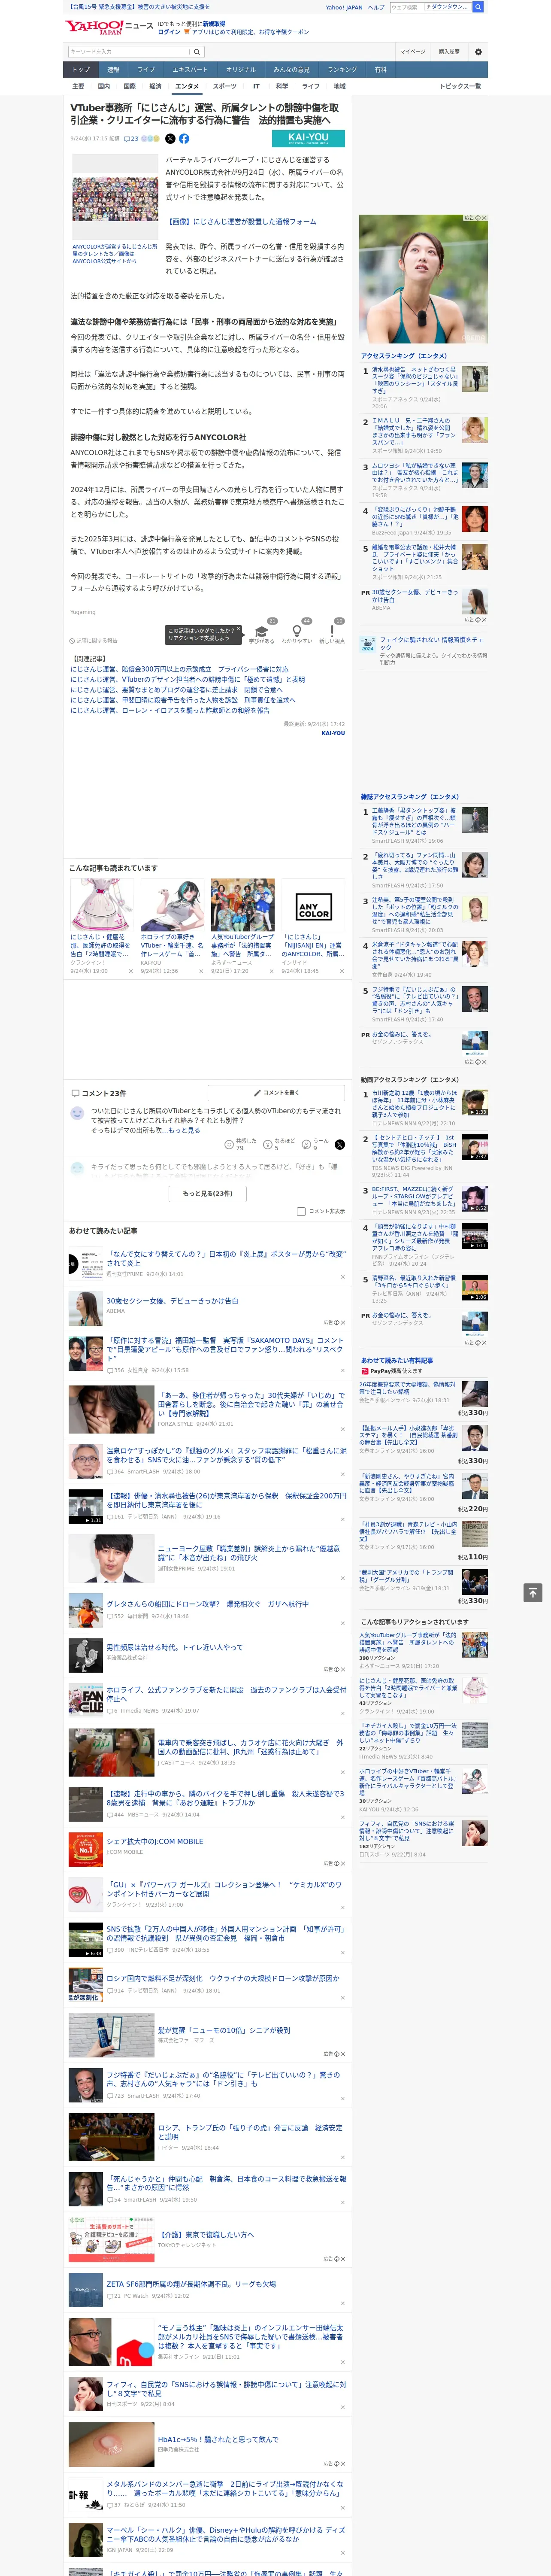The height and width of the screenshot is (2576, 551).
Task: Select みんなの意見 navigation tab
Action: point(291,70)
